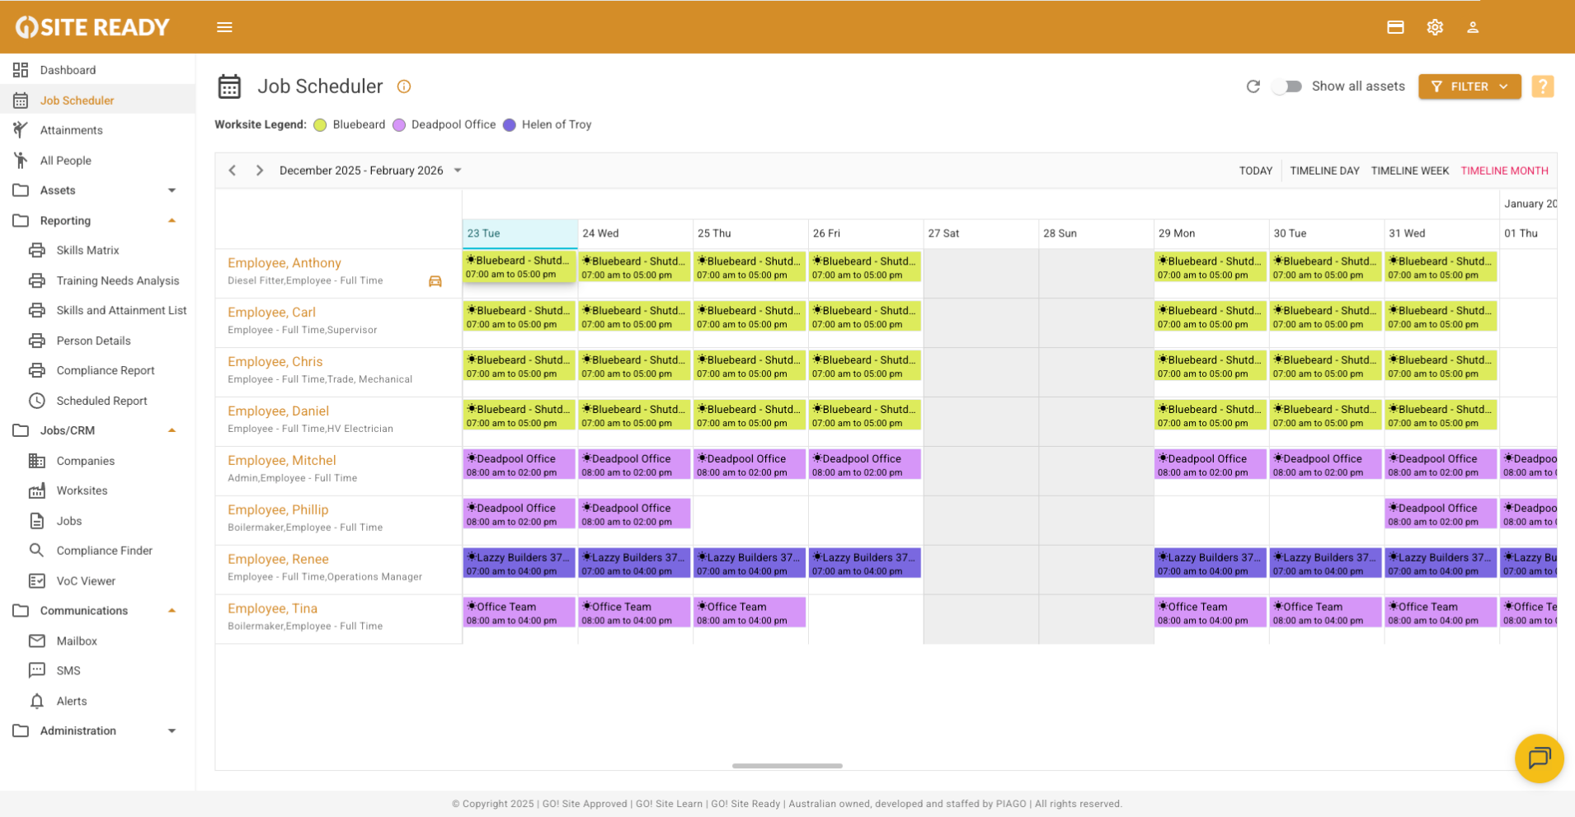
Task: Open Tina's Office Team shift on 25 Thu
Action: (x=749, y=613)
